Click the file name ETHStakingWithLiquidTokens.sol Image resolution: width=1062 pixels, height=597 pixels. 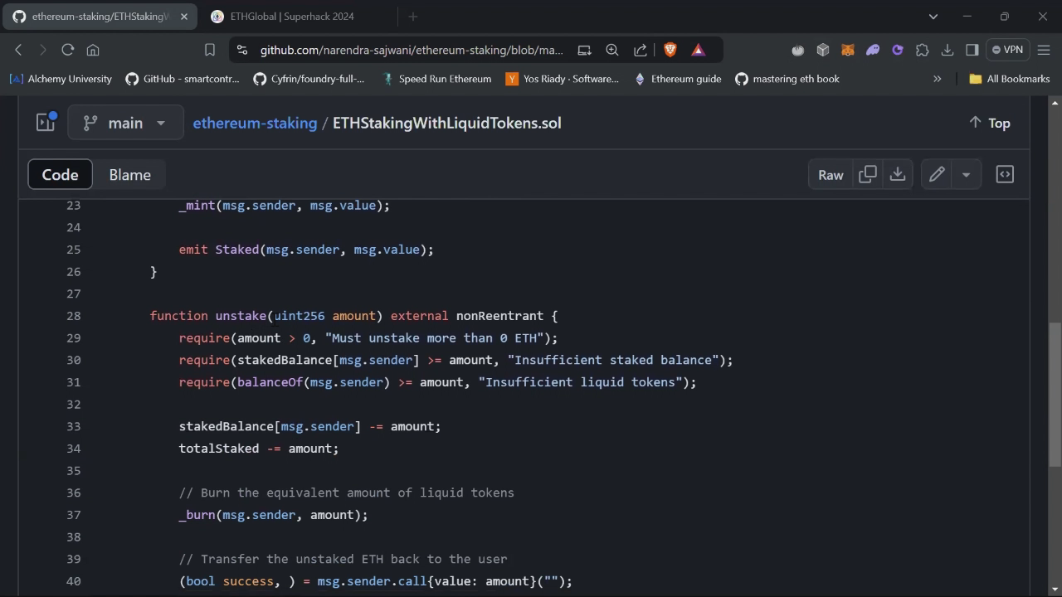point(447,123)
